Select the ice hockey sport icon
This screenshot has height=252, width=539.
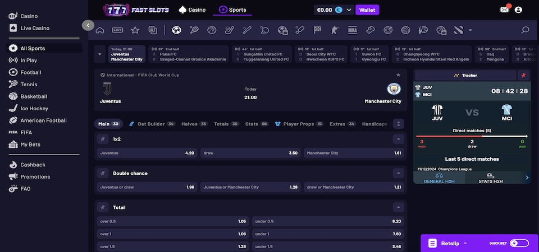(x=229, y=30)
